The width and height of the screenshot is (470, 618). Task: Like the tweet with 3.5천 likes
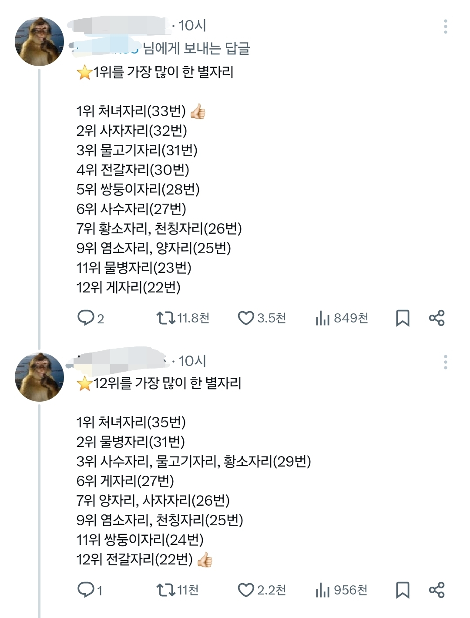pyautogui.click(x=246, y=318)
